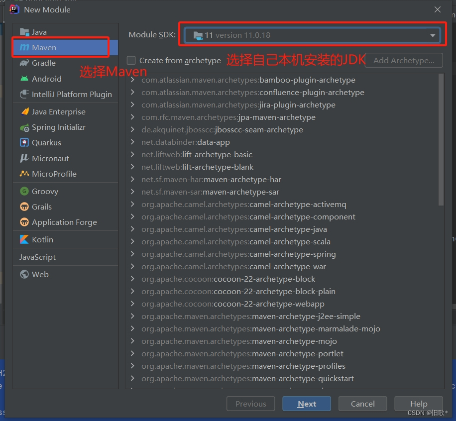This screenshot has width=456, height=421.
Task: Select Kotlin module type
Action: point(65,239)
